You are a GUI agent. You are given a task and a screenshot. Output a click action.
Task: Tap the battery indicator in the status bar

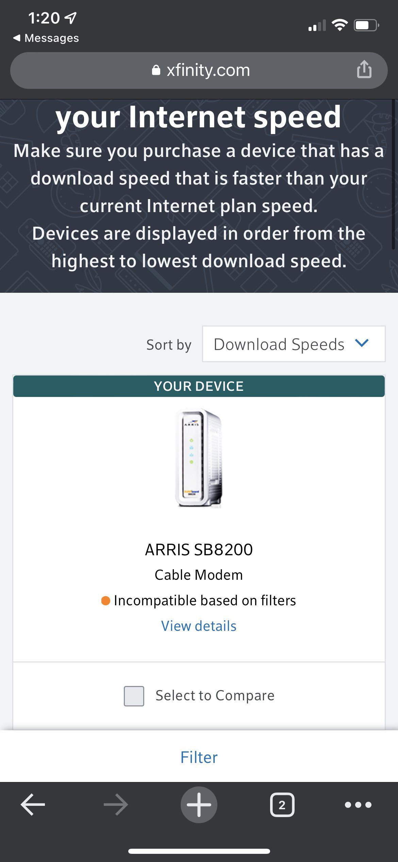pyautogui.click(x=366, y=25)
